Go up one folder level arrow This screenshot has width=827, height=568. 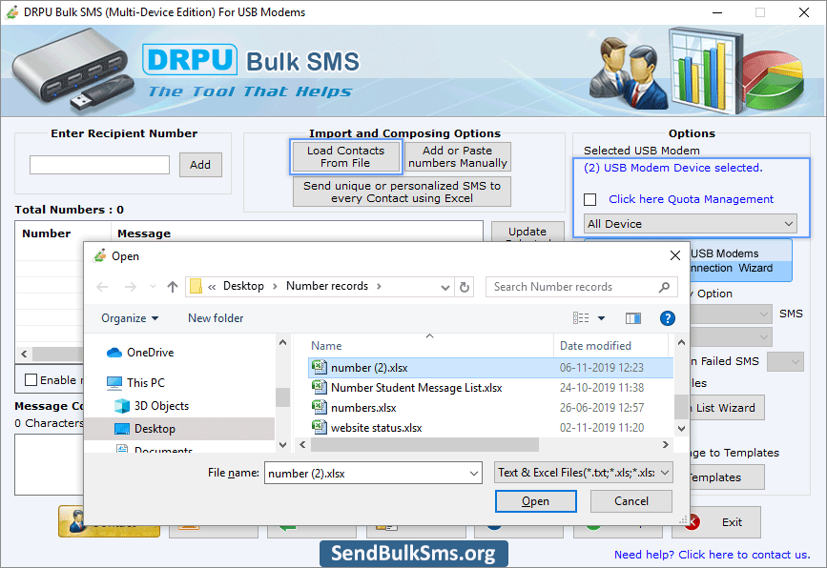tap(172, 287)
